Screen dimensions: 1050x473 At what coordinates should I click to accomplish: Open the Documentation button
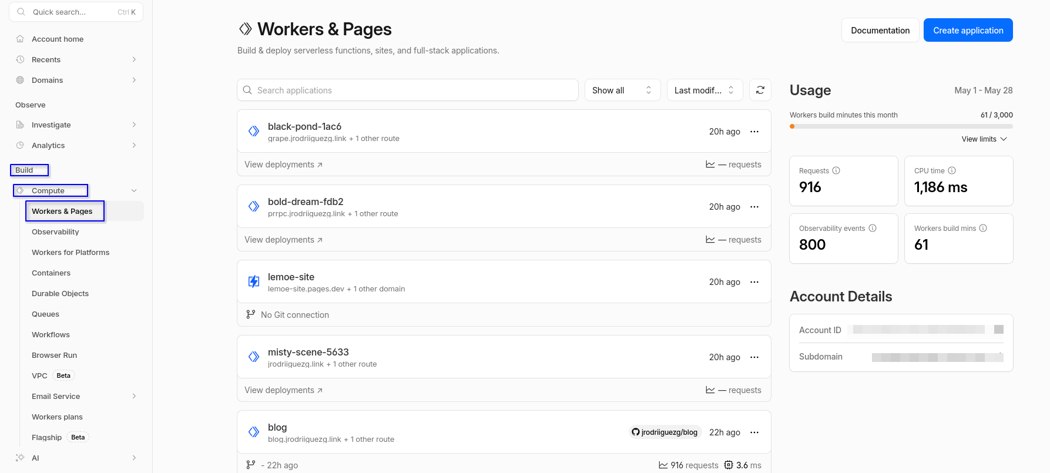[880, 30]
